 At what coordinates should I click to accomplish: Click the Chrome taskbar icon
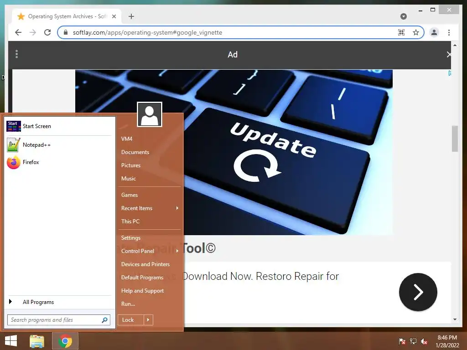click(x=65, y=341)
